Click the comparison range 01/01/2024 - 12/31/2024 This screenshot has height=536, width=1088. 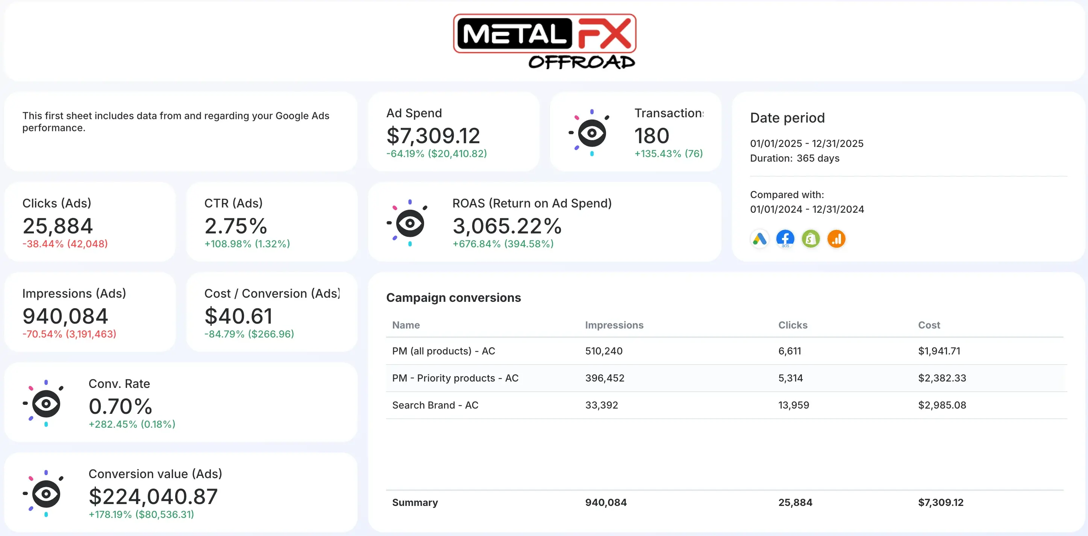pos(807,209)
